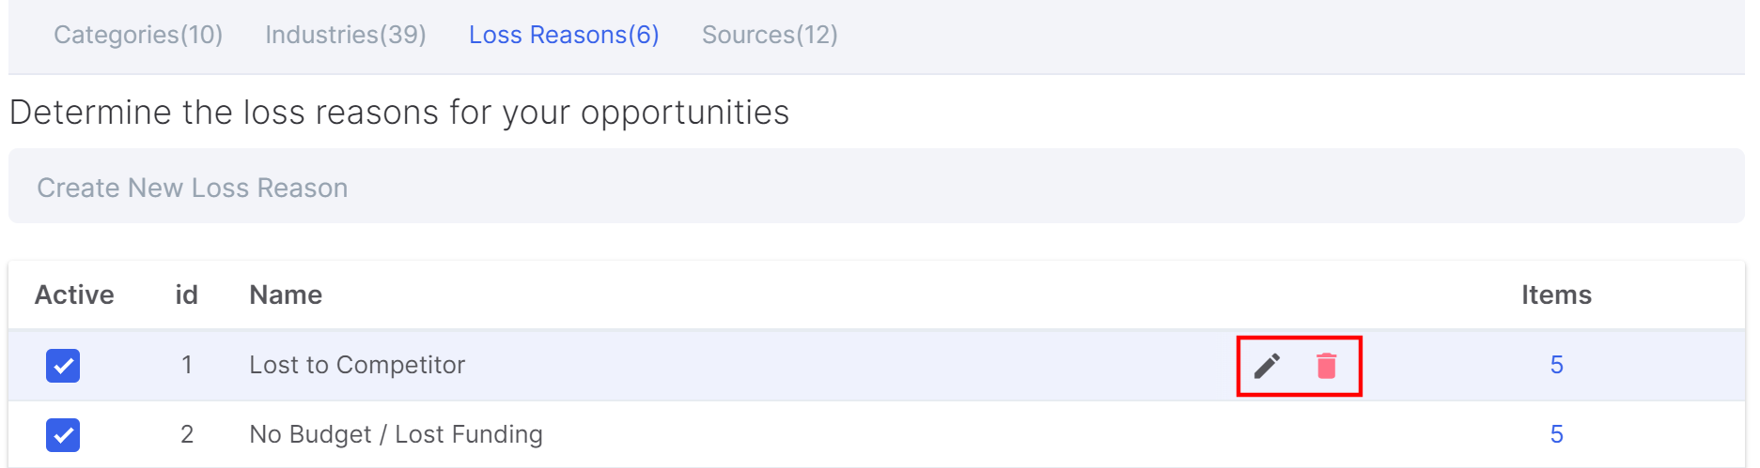Screen dimensions: 1760x468
Task: Select the Lost to Competitor name
Action: click(x=357, y=365)
